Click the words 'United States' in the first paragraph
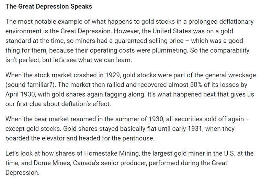This screenshot has height=182, width=261. (172, 31)
